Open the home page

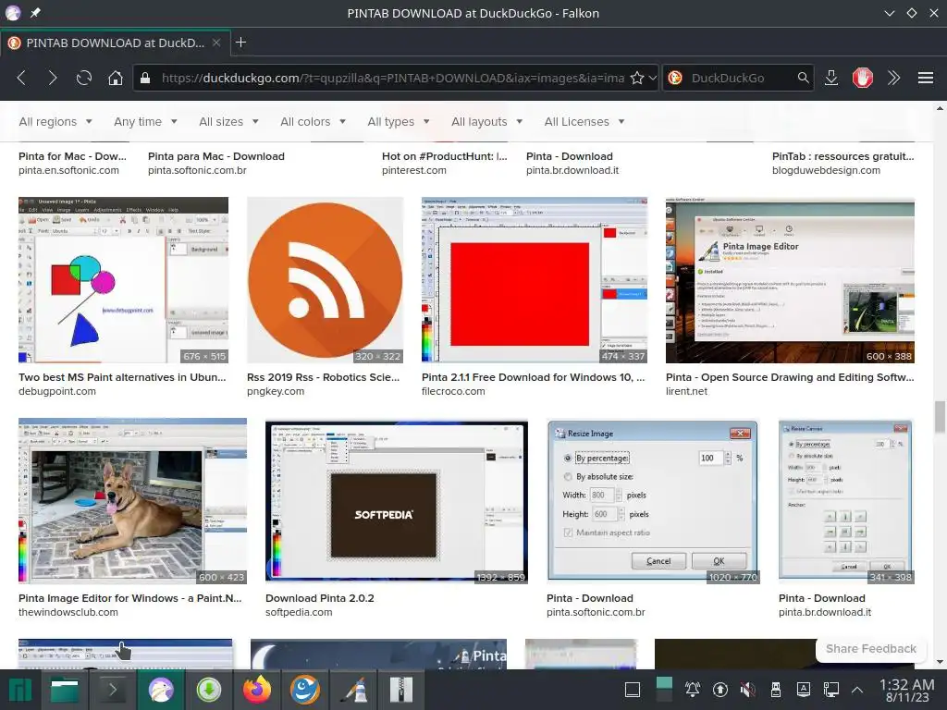(x=116, y=78)
